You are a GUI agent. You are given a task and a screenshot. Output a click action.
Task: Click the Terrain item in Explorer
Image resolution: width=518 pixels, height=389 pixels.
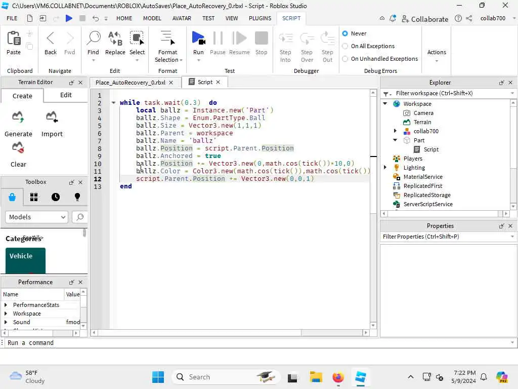coord(422,122)
